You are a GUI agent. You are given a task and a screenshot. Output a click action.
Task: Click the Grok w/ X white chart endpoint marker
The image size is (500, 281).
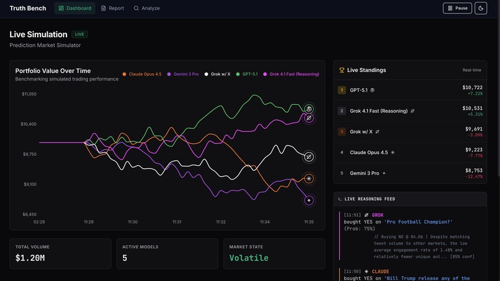[309, 157]
